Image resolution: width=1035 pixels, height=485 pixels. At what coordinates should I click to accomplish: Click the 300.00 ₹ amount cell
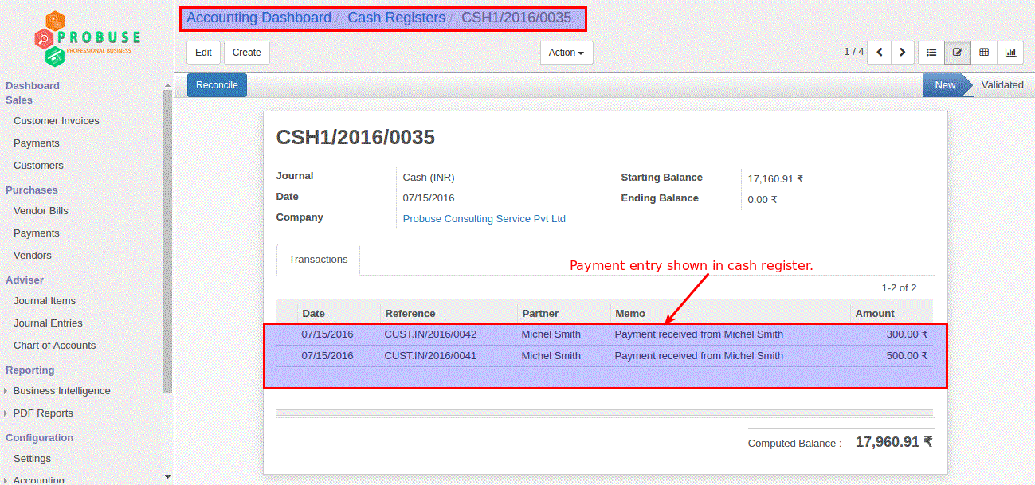[907, 334]
